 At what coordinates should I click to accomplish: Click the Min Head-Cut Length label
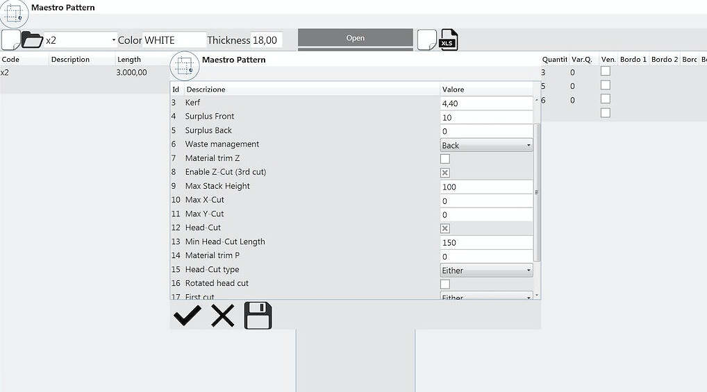coord(225,241)
